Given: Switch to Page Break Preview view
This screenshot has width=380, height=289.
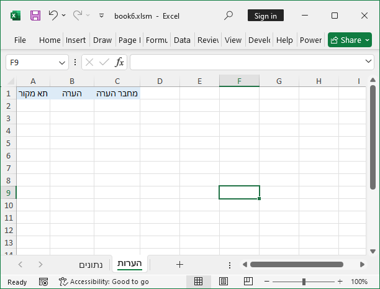Looking at the screenshot, I should tap(248, 282).
